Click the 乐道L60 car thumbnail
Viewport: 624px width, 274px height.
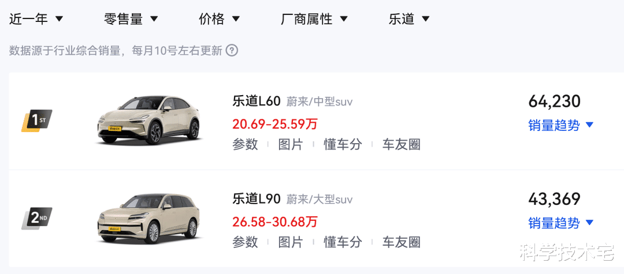click(150, 120)
